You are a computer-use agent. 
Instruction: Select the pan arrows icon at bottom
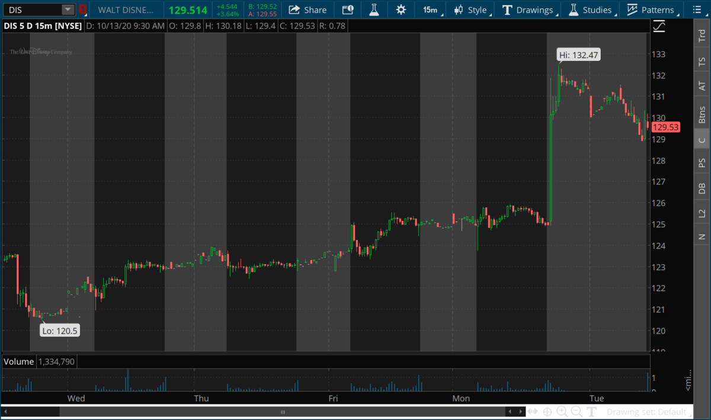[x=533, y=412]
